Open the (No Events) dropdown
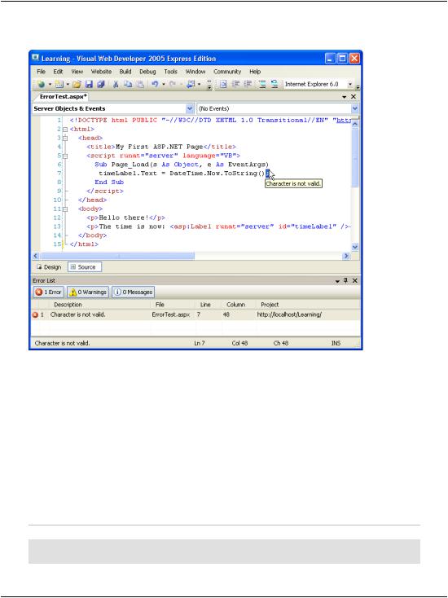 (x=355, y=108)
